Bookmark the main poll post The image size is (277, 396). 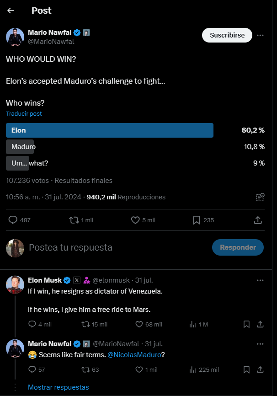tap(197, 220)
